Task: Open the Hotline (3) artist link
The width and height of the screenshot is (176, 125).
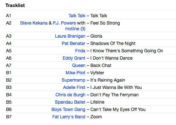Action: coord(75,29)
